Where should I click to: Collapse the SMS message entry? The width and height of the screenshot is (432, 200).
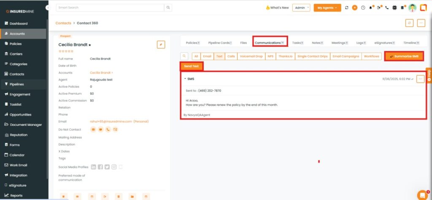[x=185, y=79]
